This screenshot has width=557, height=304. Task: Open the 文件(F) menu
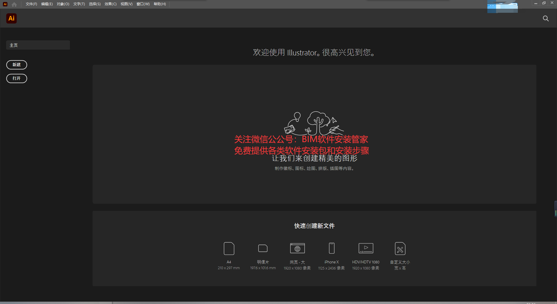pos(31,4)
